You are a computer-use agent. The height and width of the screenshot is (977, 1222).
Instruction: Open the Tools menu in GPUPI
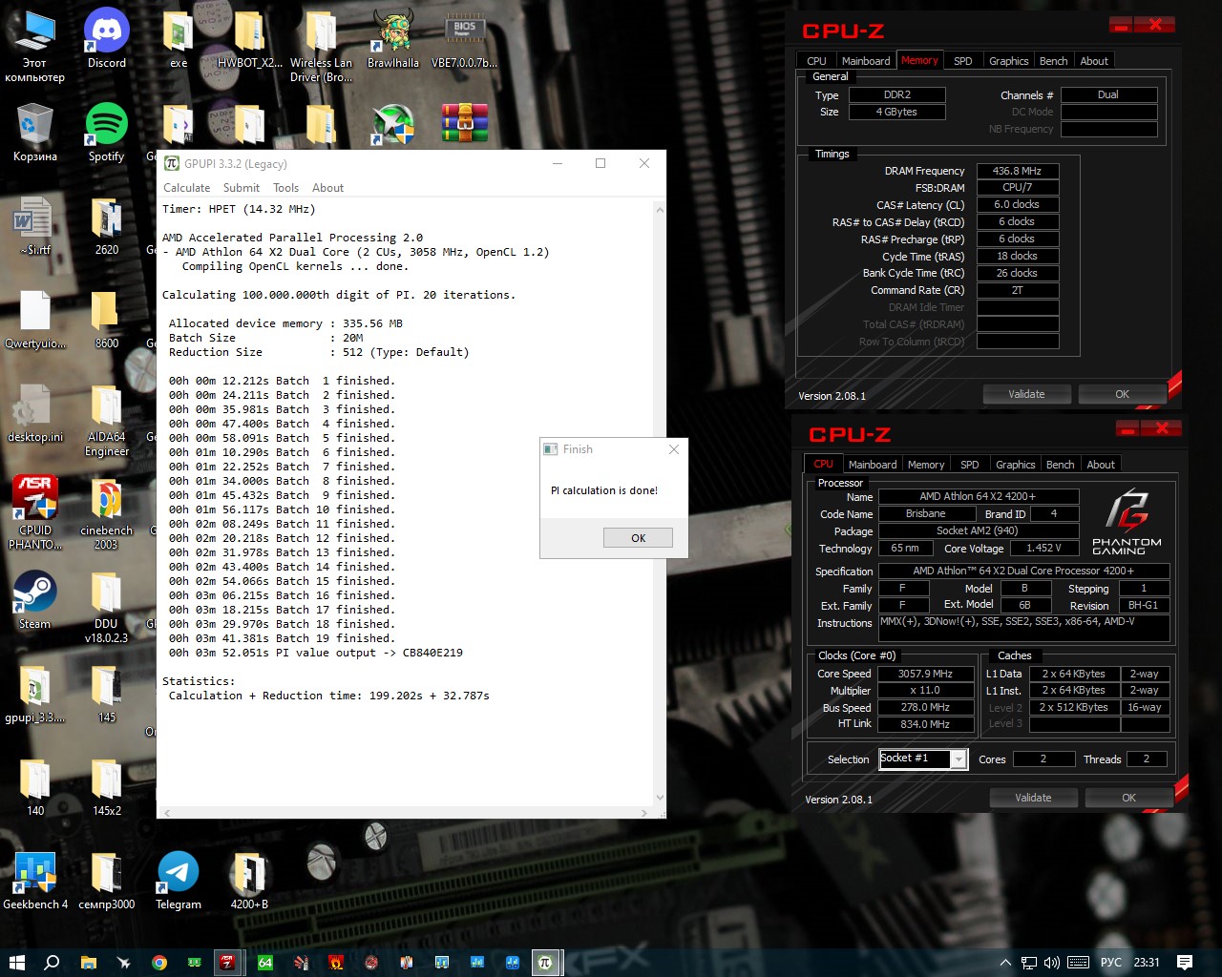click(x=285, y=188)
